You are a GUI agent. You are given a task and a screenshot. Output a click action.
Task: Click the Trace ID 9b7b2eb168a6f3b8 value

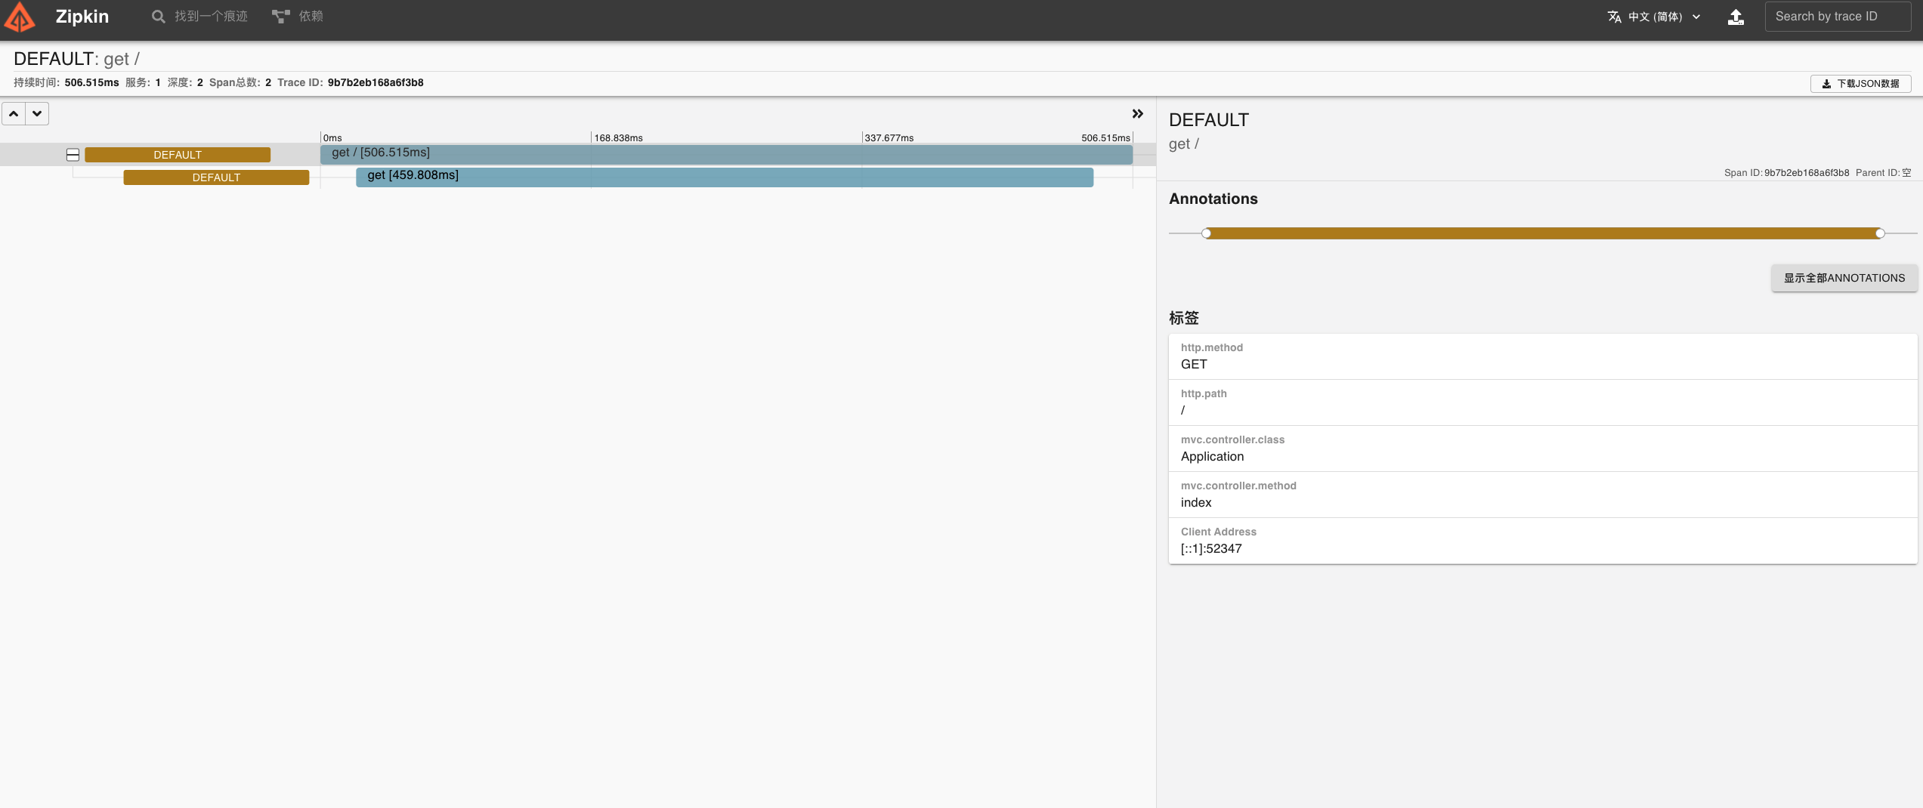[x=376, y=83]
